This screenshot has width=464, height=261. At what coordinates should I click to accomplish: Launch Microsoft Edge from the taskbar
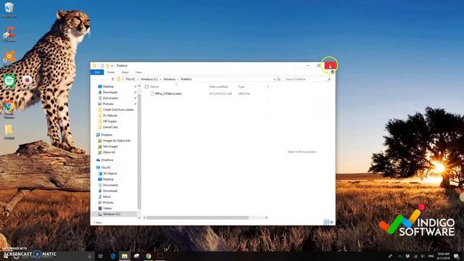point(113,256)
